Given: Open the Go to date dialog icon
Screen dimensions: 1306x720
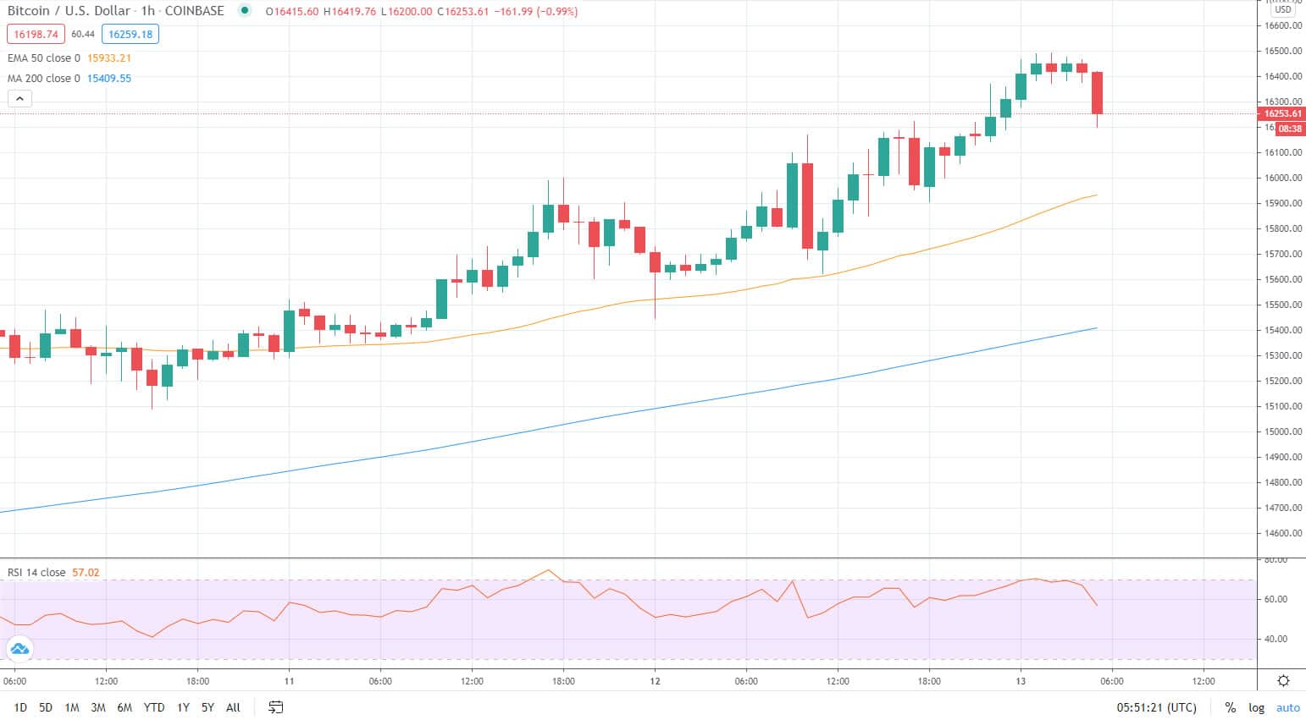Looking at the screenshot, I should (x=275, y=707).
